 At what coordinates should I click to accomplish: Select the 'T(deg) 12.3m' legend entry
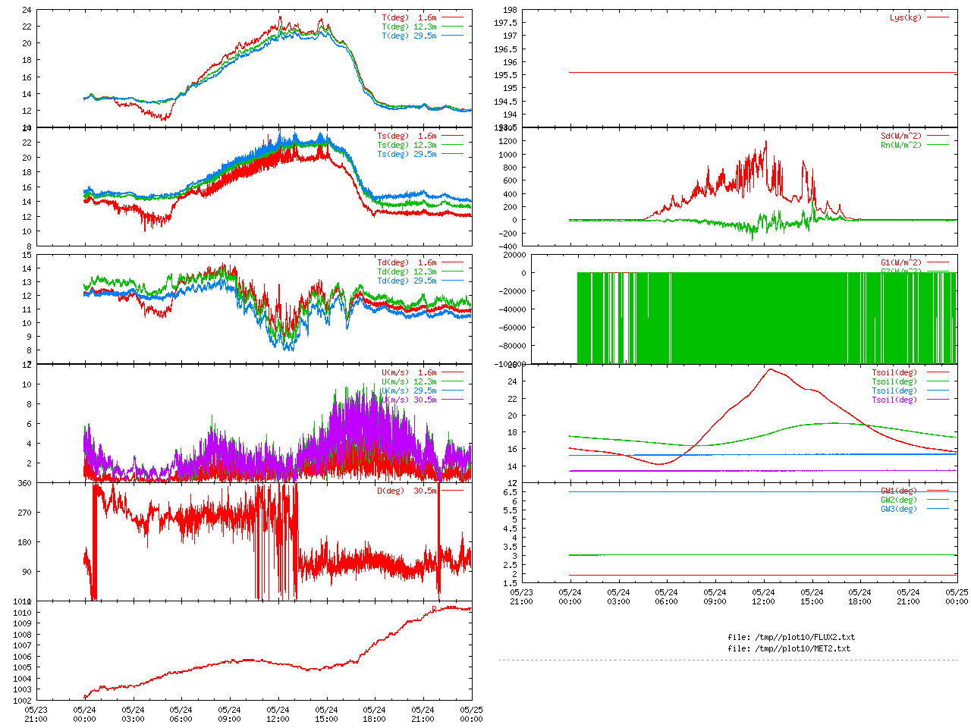[410, 27]
